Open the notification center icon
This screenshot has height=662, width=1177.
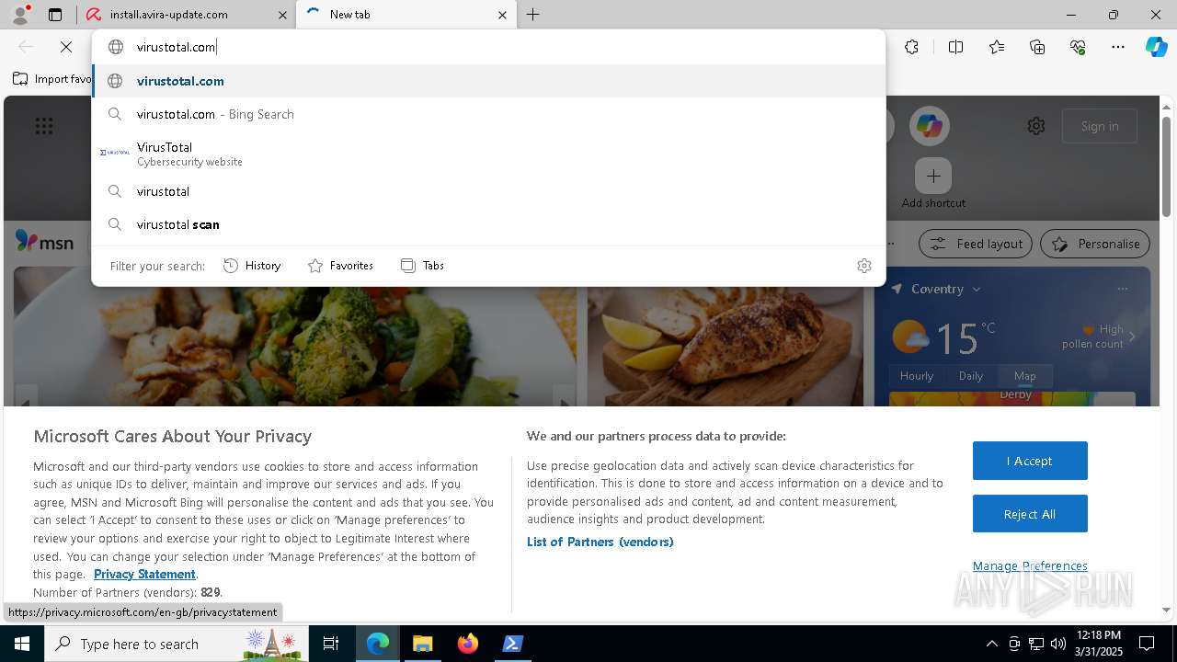(1147, 644)
